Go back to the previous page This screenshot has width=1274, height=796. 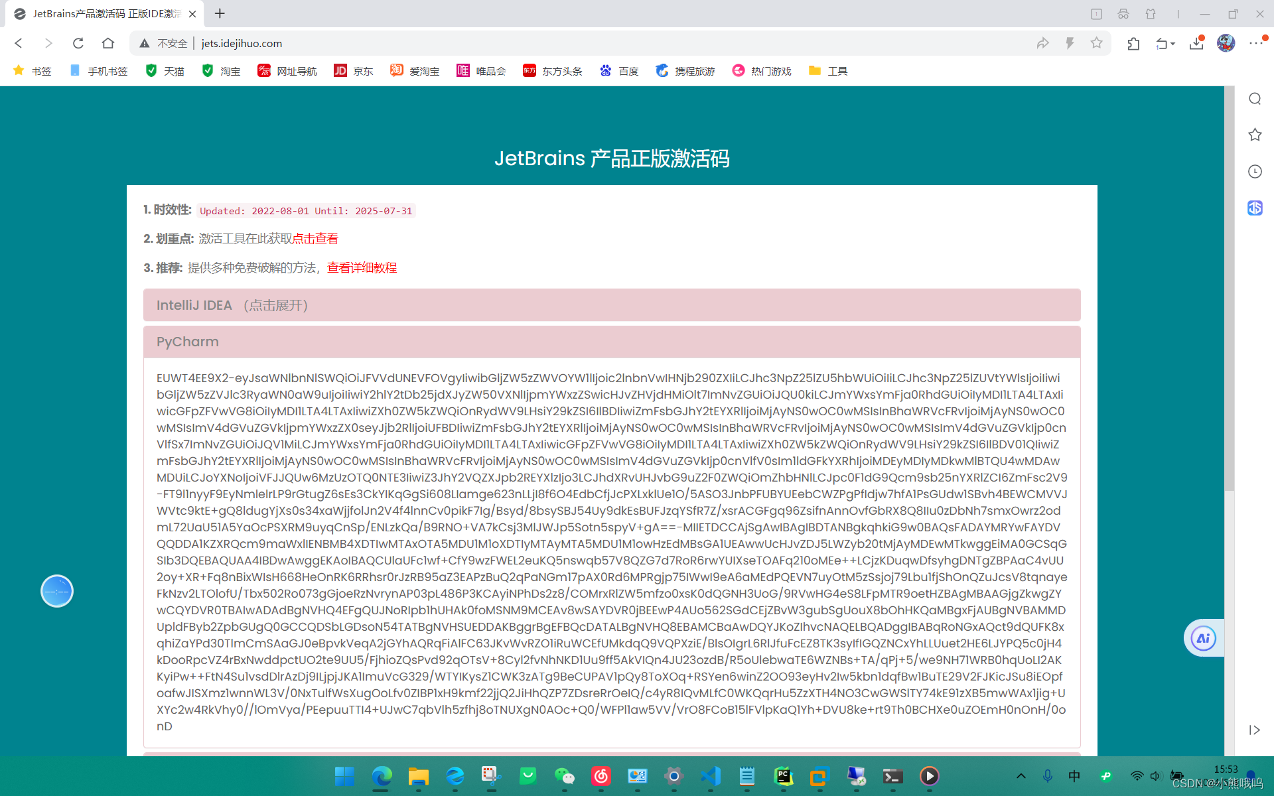pyautogui.click(x=19, y=43)
